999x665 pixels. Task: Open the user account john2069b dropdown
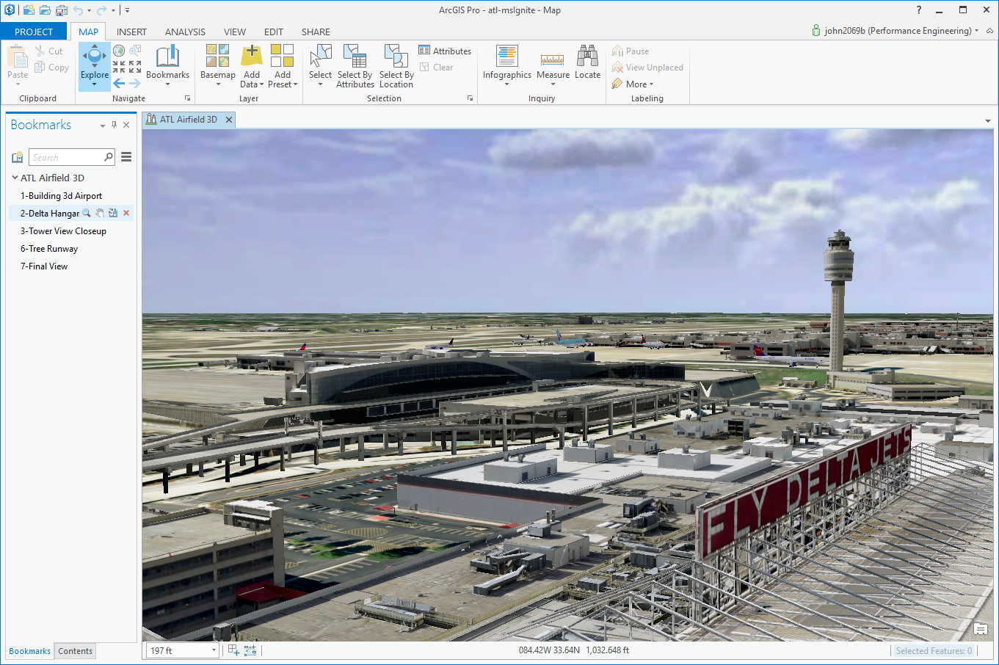point(895,31)
